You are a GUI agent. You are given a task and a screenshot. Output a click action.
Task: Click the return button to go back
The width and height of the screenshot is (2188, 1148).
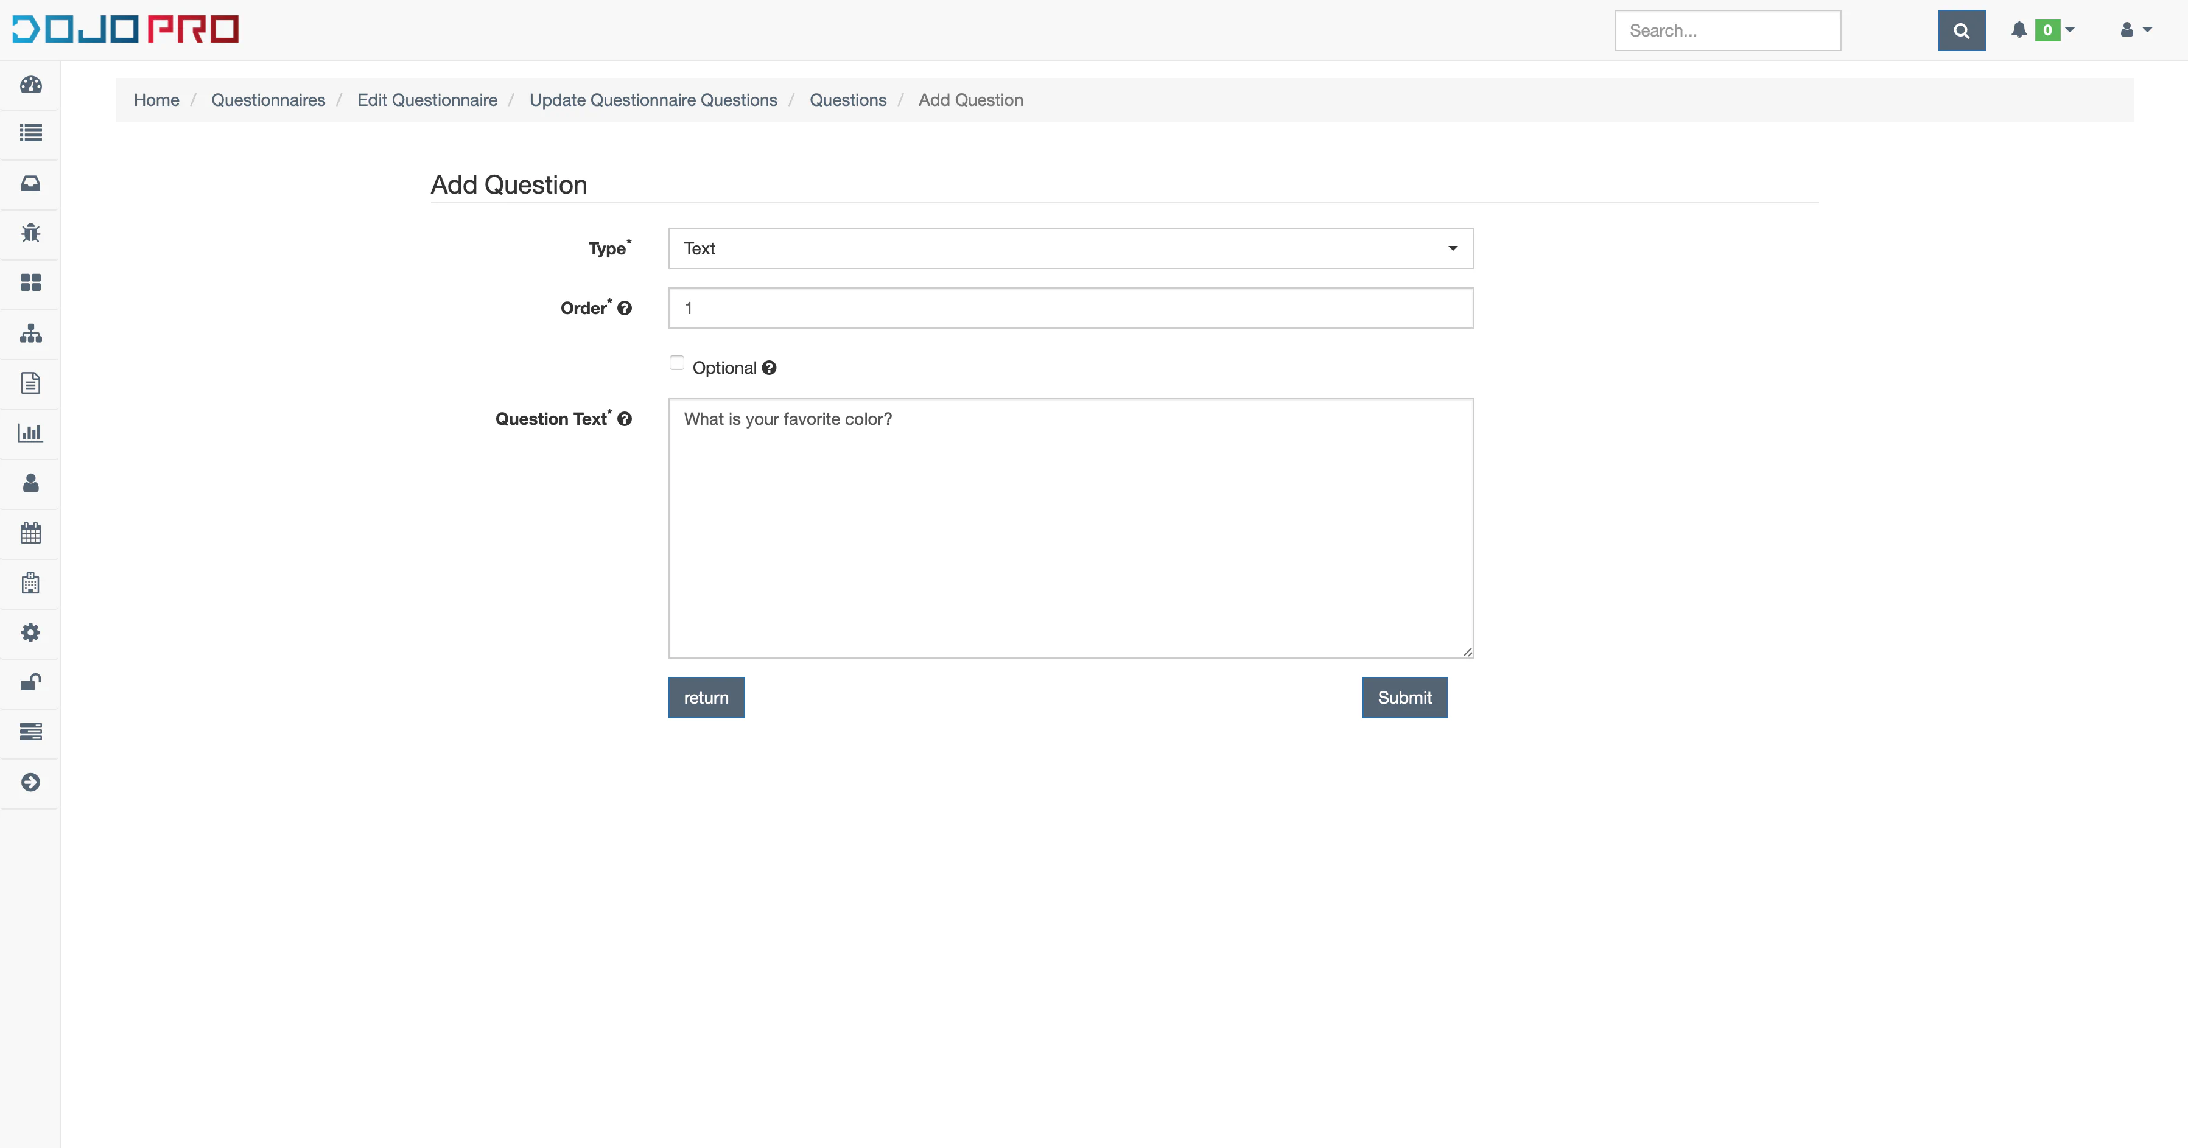pos(706,698)
